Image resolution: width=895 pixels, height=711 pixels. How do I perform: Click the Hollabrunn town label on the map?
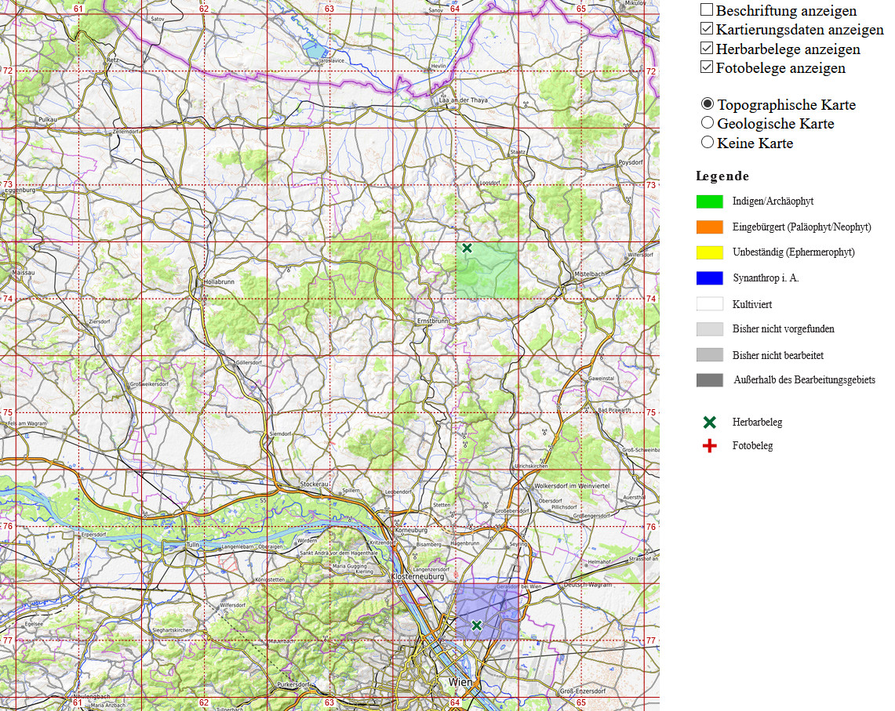(x=219, y=280)
